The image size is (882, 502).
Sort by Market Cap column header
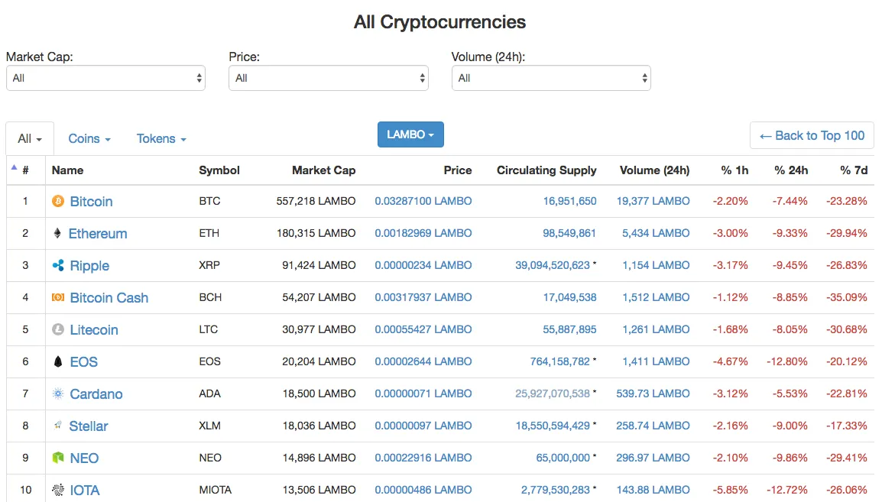tap(323, 170)
